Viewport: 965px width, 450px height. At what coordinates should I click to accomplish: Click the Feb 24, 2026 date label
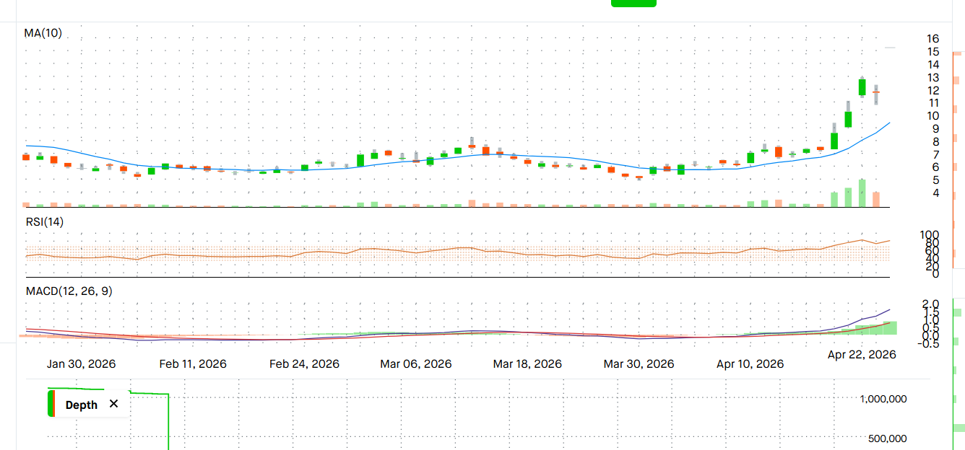click(x=304, y=364)
